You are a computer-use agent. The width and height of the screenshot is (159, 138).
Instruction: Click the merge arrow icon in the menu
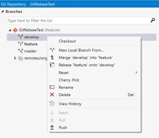[x=52, y=58]
